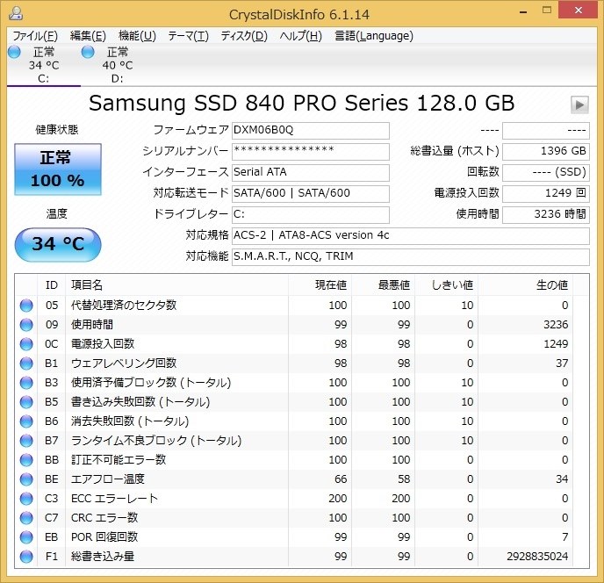Minimize the CrystalDiskInfo window
The image size is (604, 583).
[x=523, y=11]
